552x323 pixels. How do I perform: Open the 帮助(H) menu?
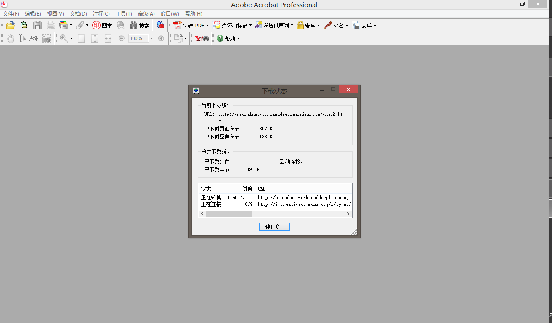point(194,13)
